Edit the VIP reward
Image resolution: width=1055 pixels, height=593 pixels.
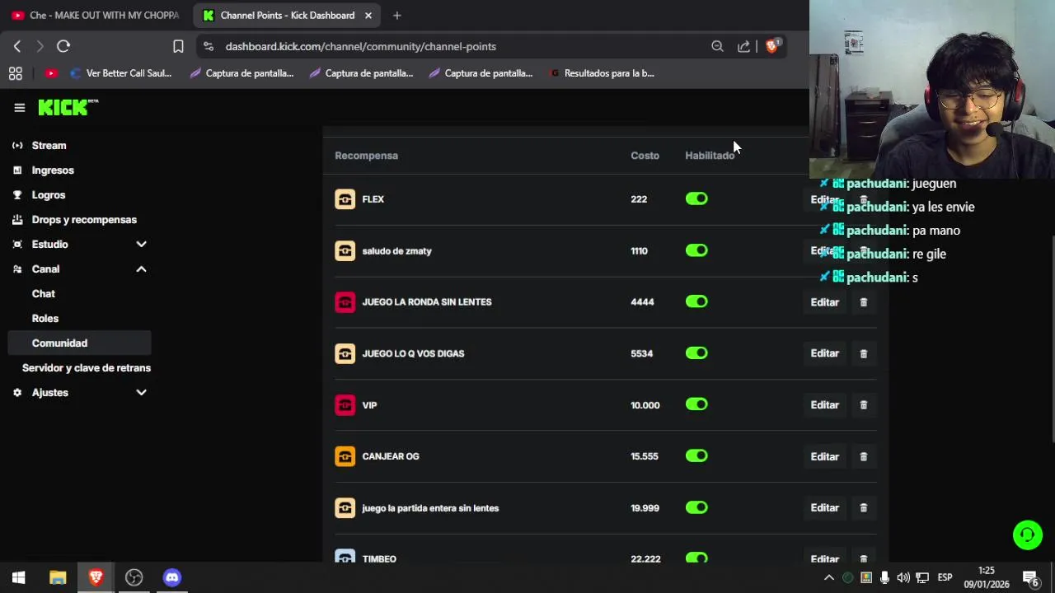tap(824, 405)
